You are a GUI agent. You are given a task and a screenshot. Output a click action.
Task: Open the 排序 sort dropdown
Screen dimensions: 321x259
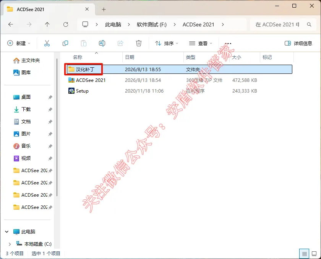pyautogui.click(x=167, y=43)
